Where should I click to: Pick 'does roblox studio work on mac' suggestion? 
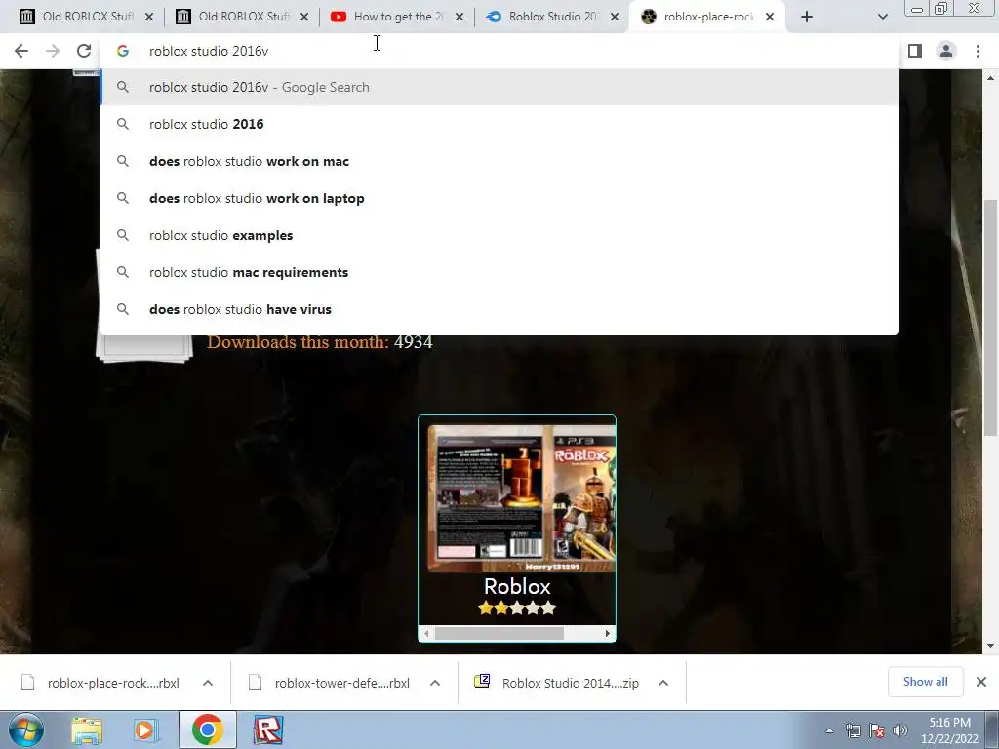click(499, 161)
